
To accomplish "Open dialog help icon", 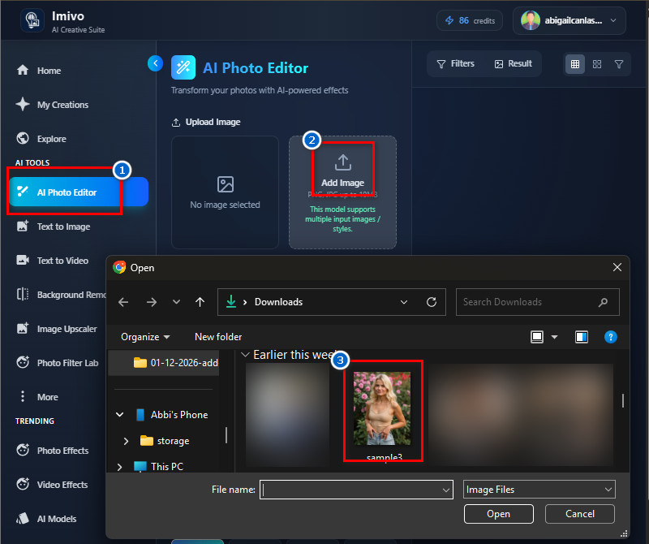I will [611, 337].
